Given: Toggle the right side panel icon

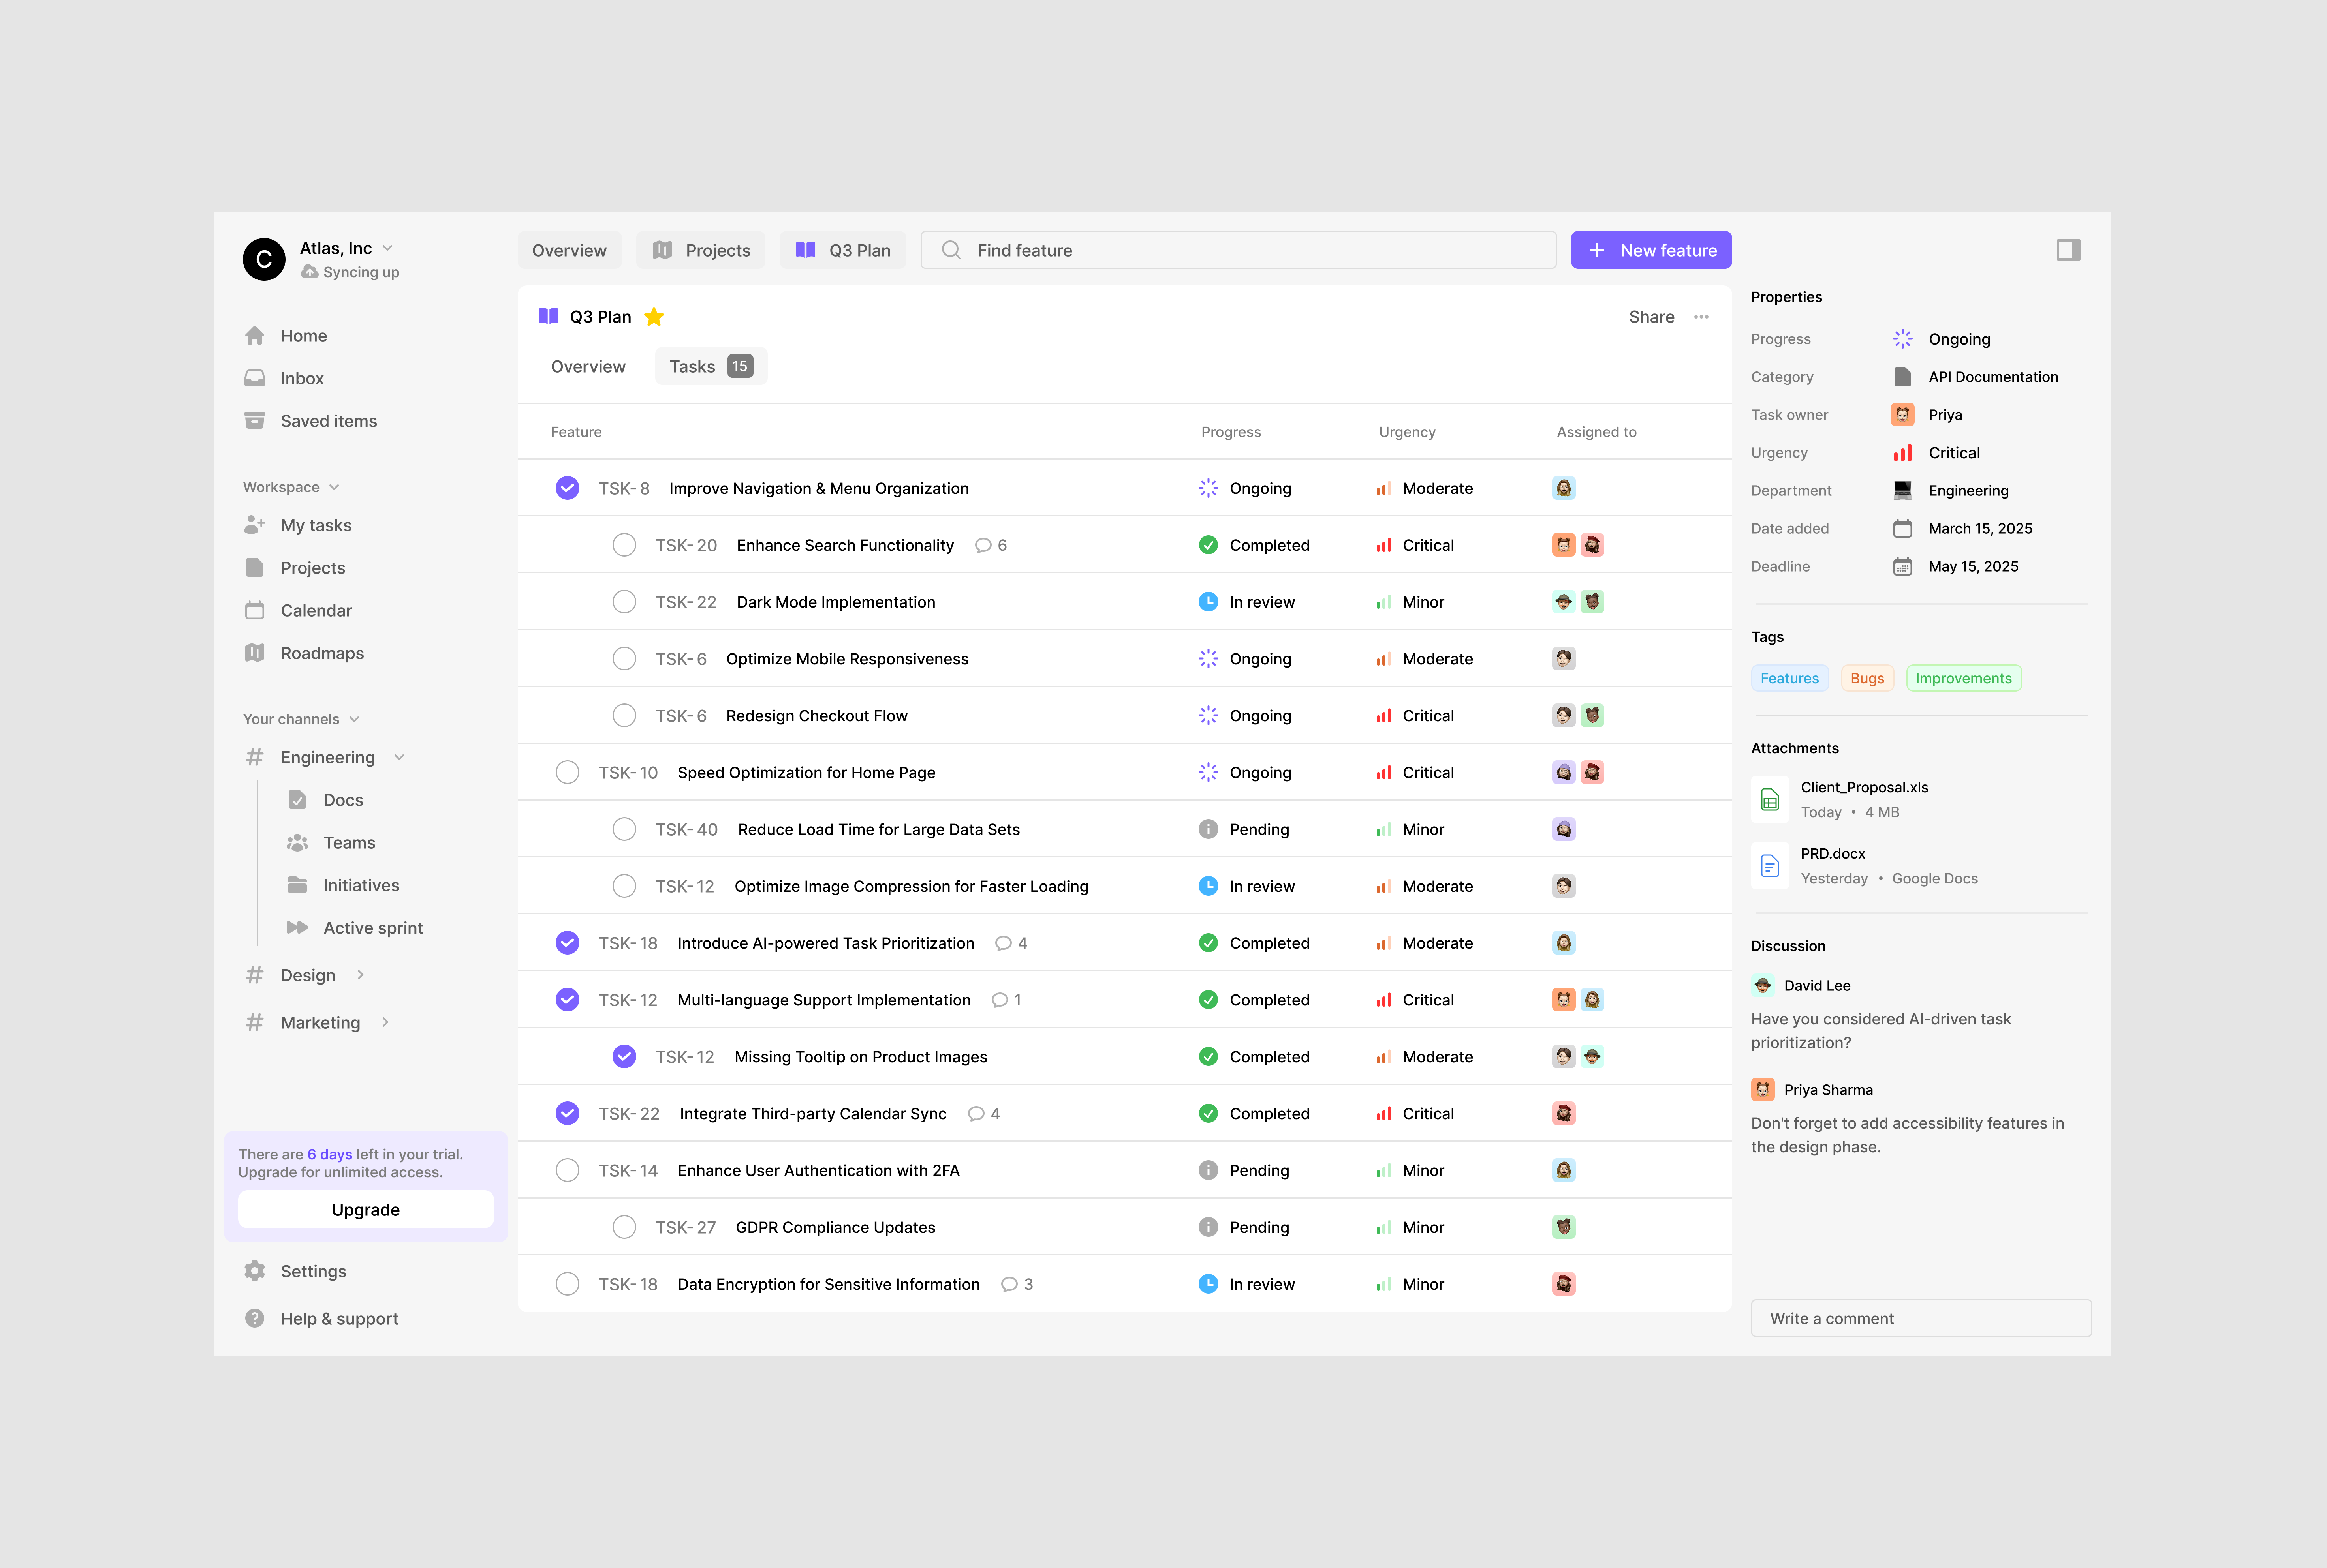Looking at the screenshot, I should click(2069, 250).
